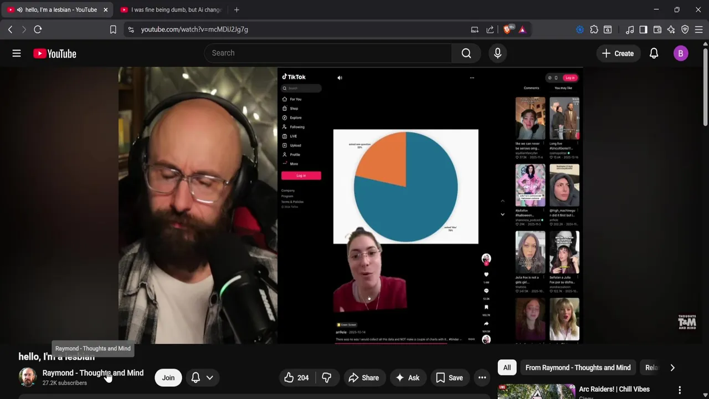Dislike the video with thumbs down
The image size is (709, 399).
(x=327, y=378)
